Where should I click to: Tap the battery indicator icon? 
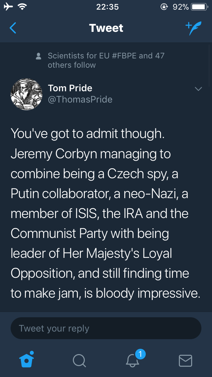pyautogui.click(x=199, y=7)
